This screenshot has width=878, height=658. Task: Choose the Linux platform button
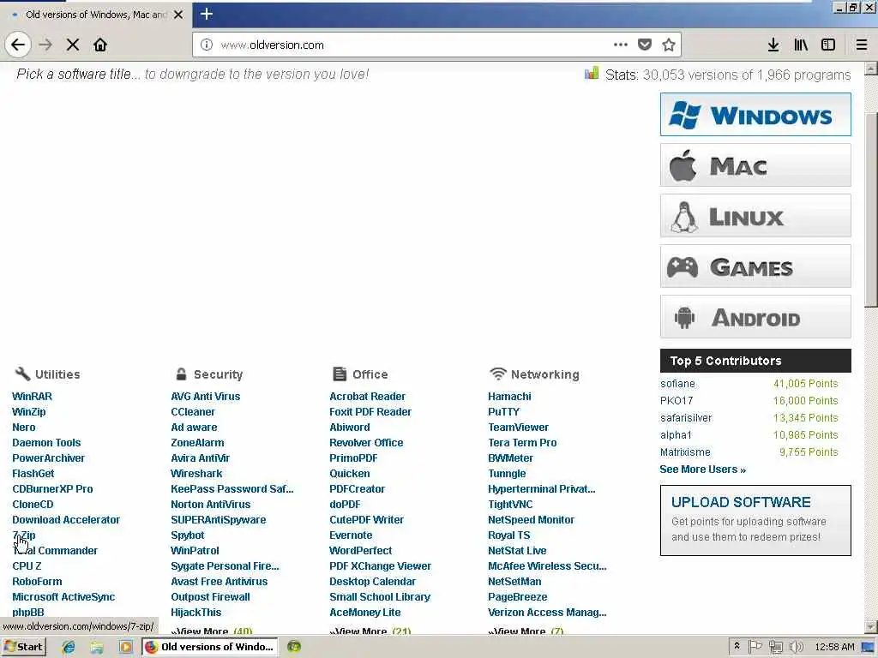[755, 216]
